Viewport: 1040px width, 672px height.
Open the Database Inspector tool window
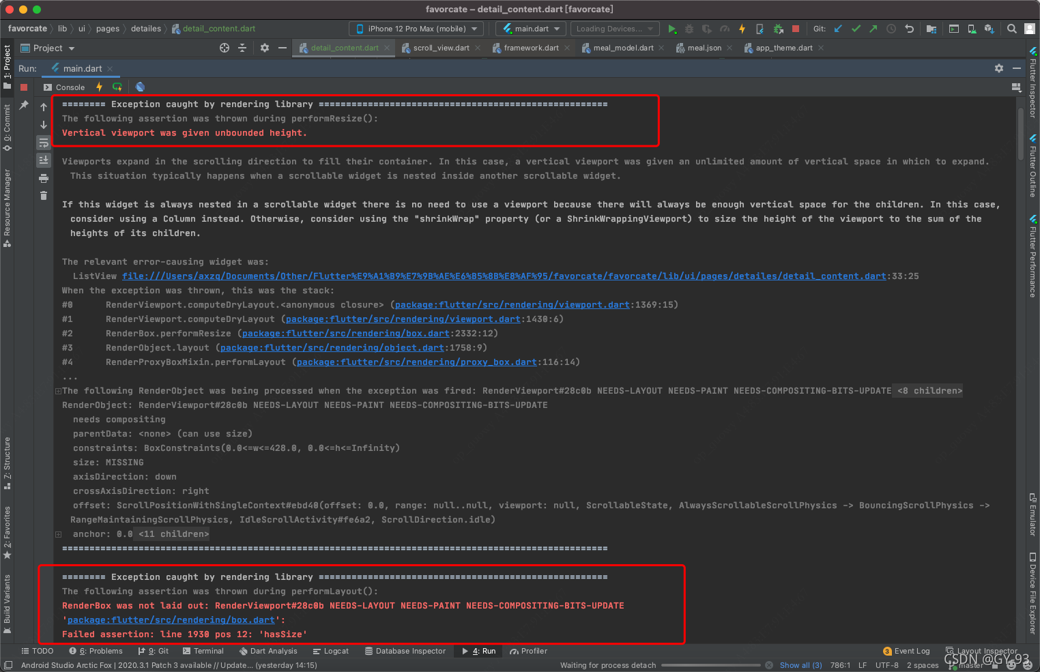pyautogui.click(x=405, y=651)
